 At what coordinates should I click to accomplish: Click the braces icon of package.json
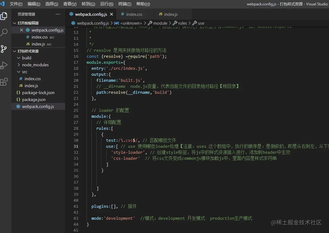pos(18,99)
